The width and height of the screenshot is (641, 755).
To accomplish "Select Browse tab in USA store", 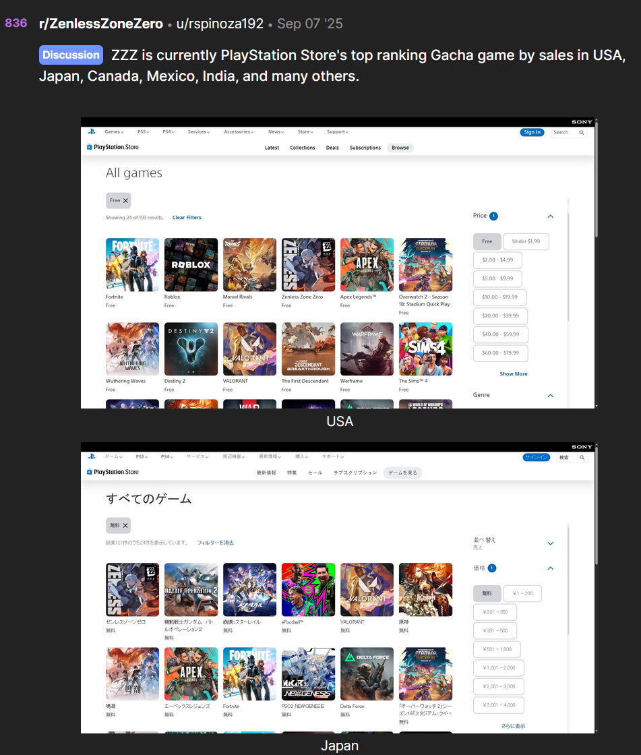I will pyautogui.click(x=400, y=148).
